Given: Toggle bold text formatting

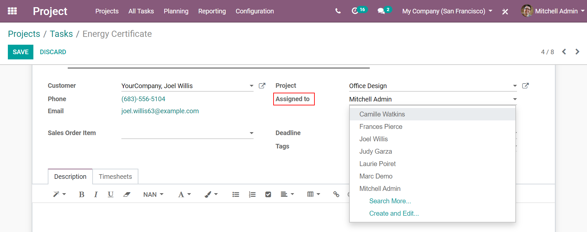Looking at the screenshot, I should point(81,194).
